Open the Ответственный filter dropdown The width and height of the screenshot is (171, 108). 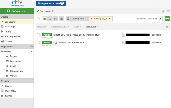(60, 27)
